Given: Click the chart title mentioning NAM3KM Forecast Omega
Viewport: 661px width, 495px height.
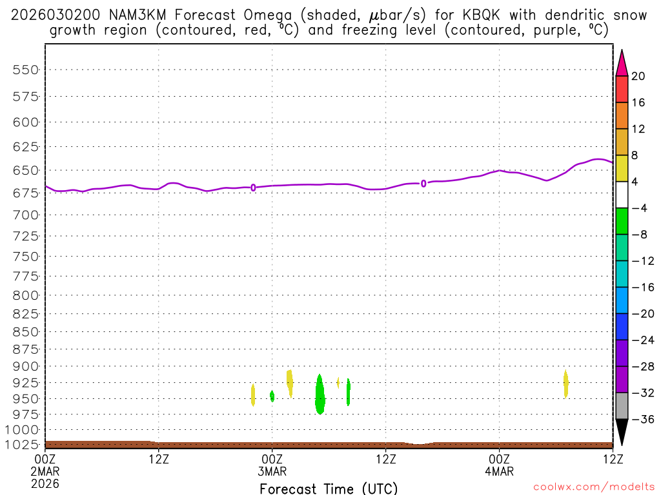Looking at the screenshot, I should pos(329,23).
